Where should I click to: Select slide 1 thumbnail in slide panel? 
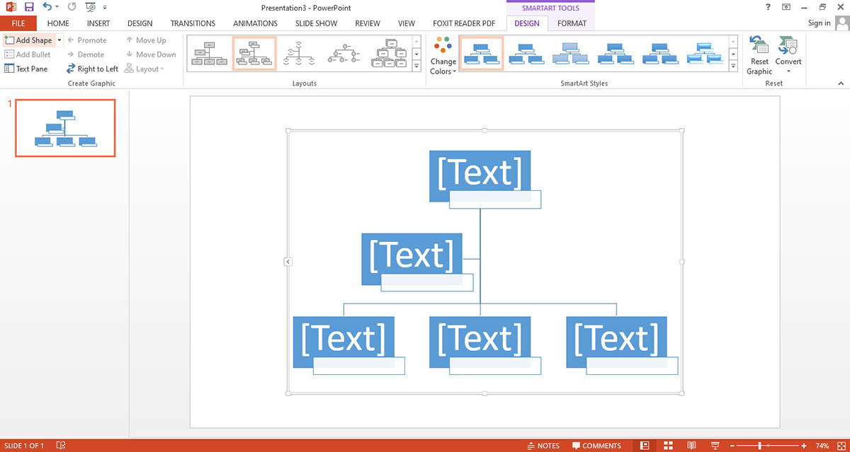pyautogui.click(x=65, y=128)
